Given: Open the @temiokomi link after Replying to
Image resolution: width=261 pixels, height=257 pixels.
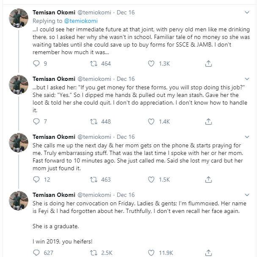Looking at the screenshot, I should click(x=81, y=21).
